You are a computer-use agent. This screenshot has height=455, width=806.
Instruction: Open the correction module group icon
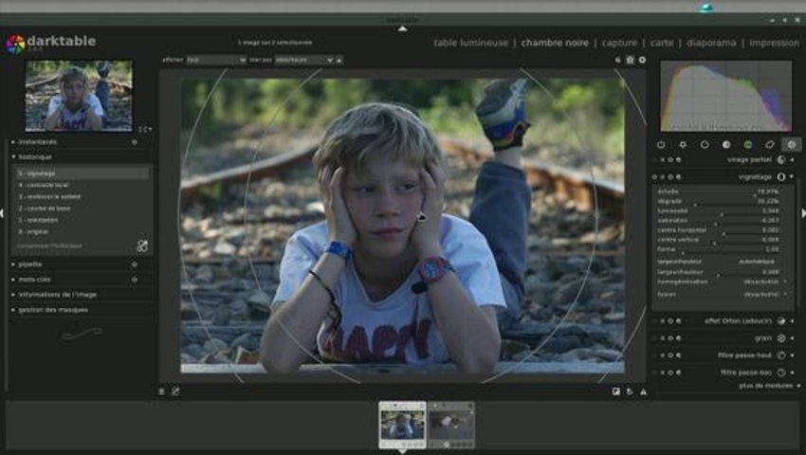pos(770,145)
